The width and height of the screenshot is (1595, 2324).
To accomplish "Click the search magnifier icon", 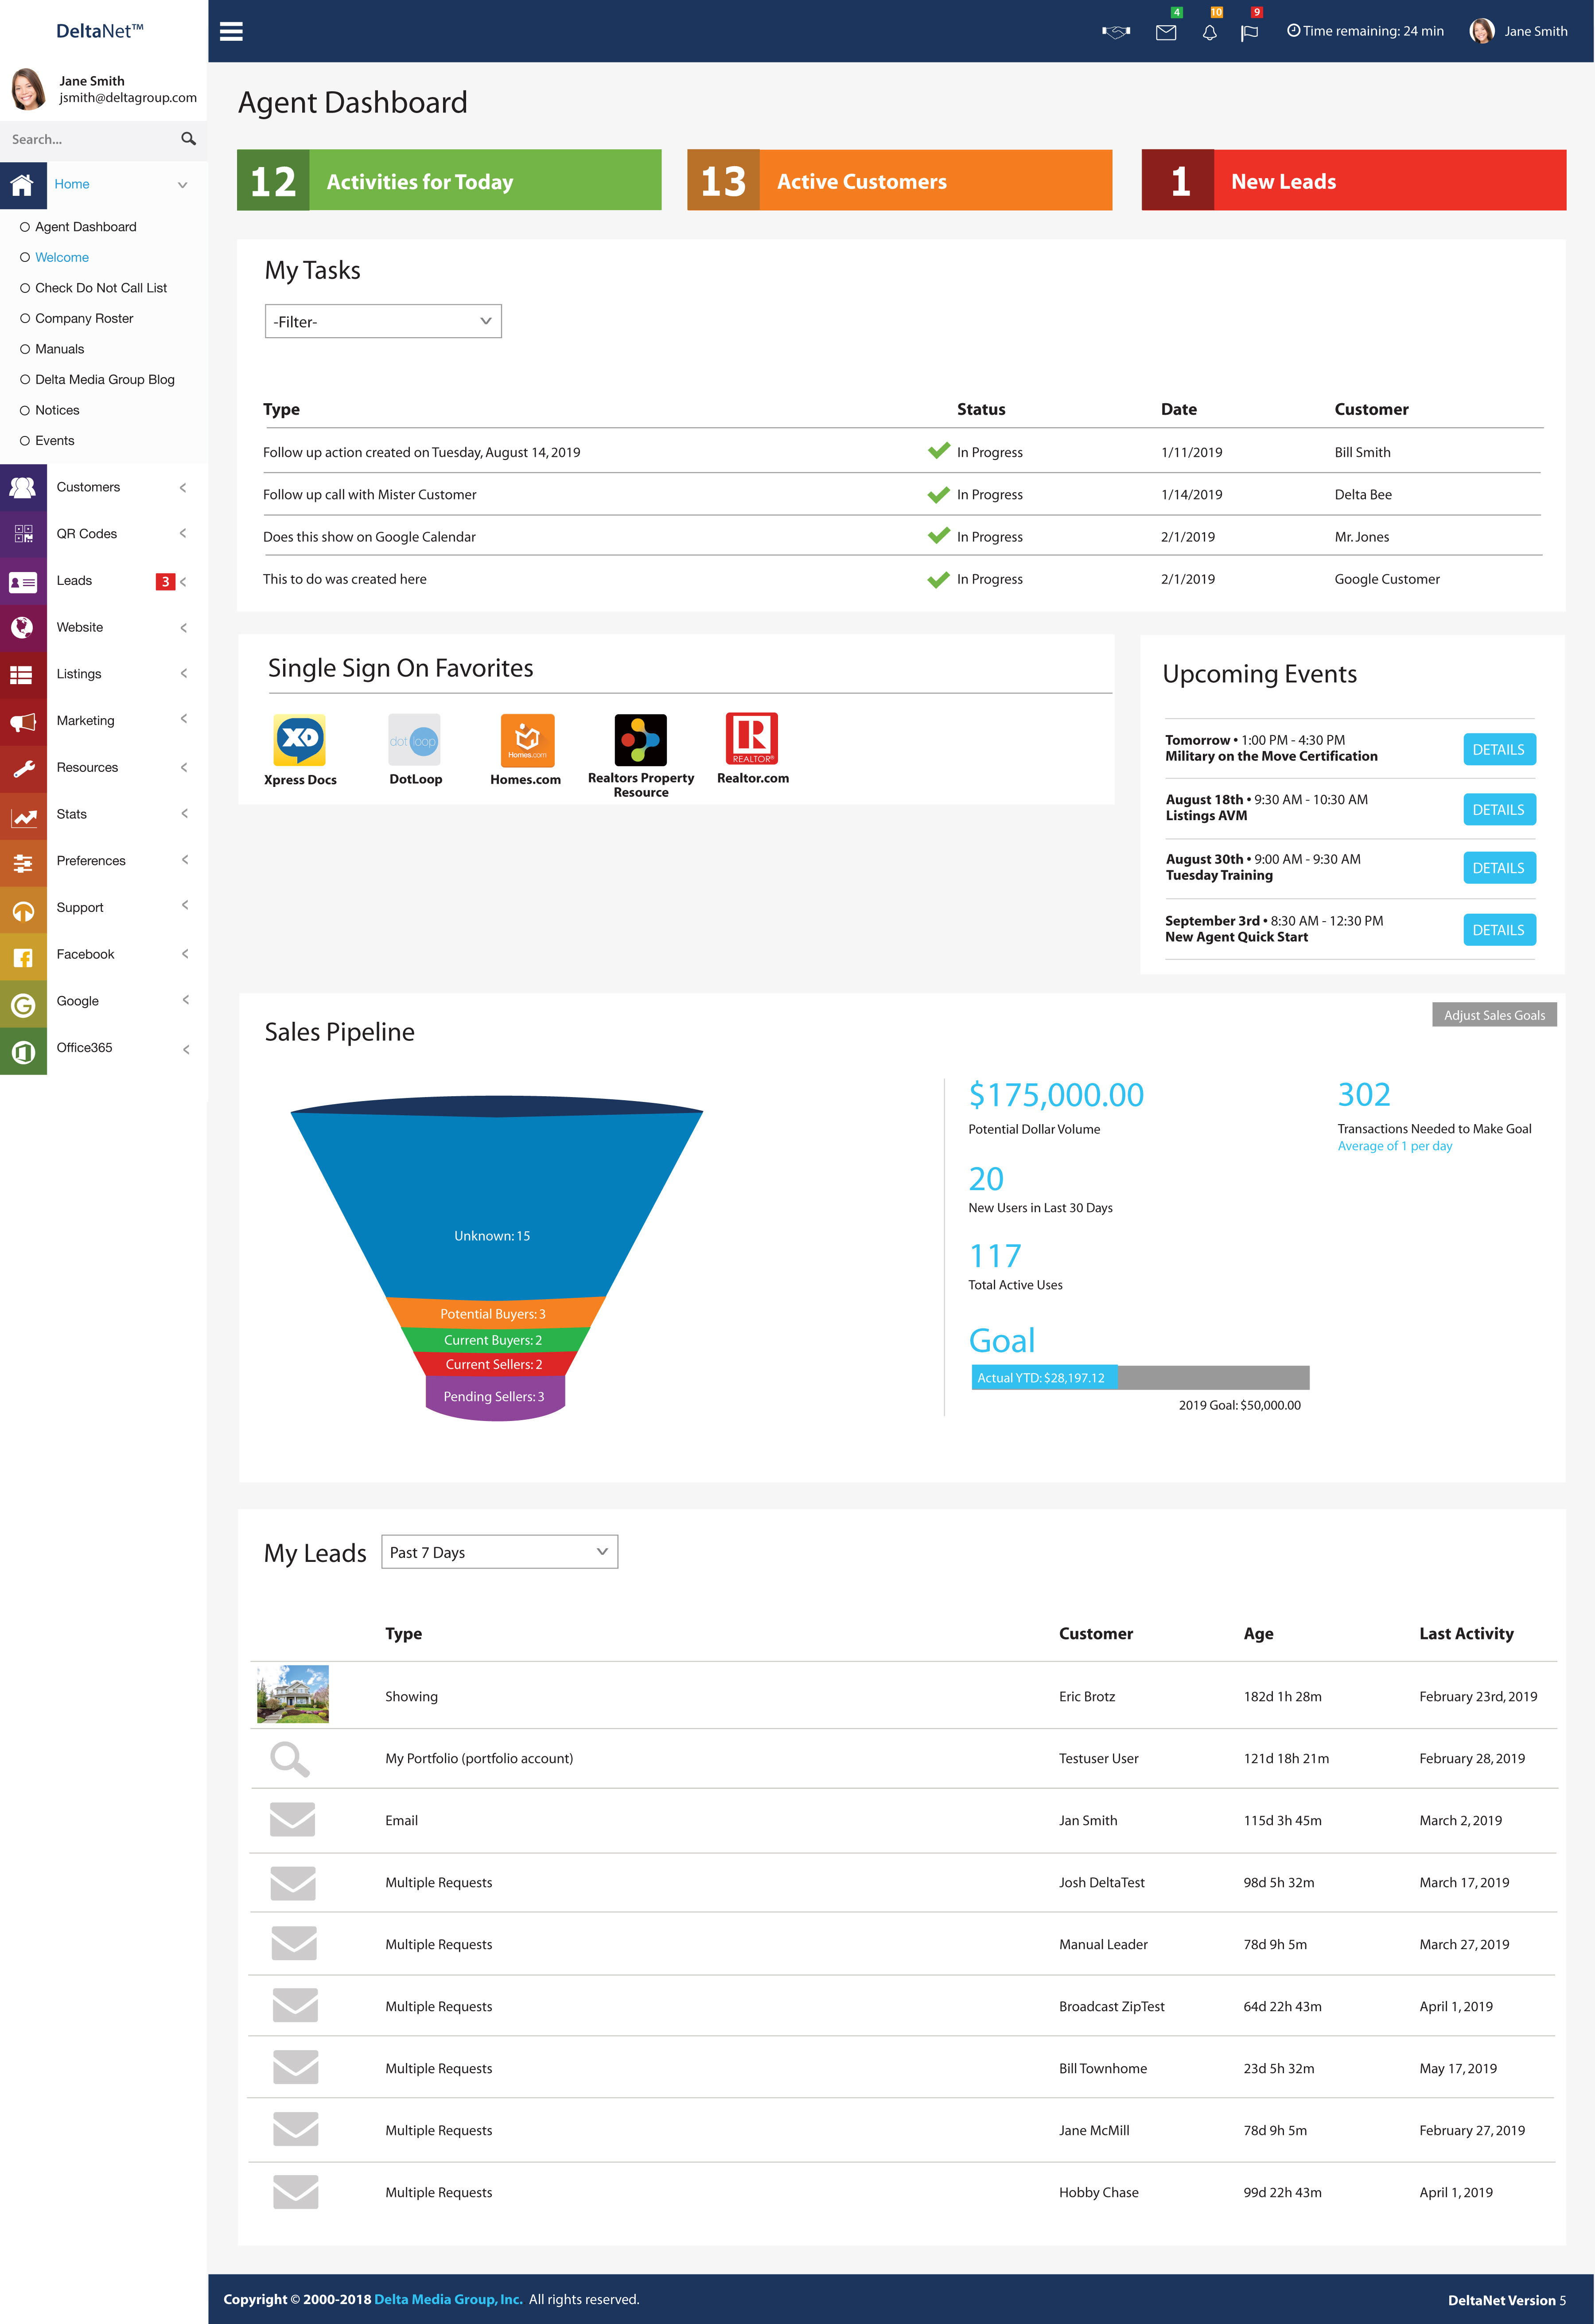I will (188, 139).
